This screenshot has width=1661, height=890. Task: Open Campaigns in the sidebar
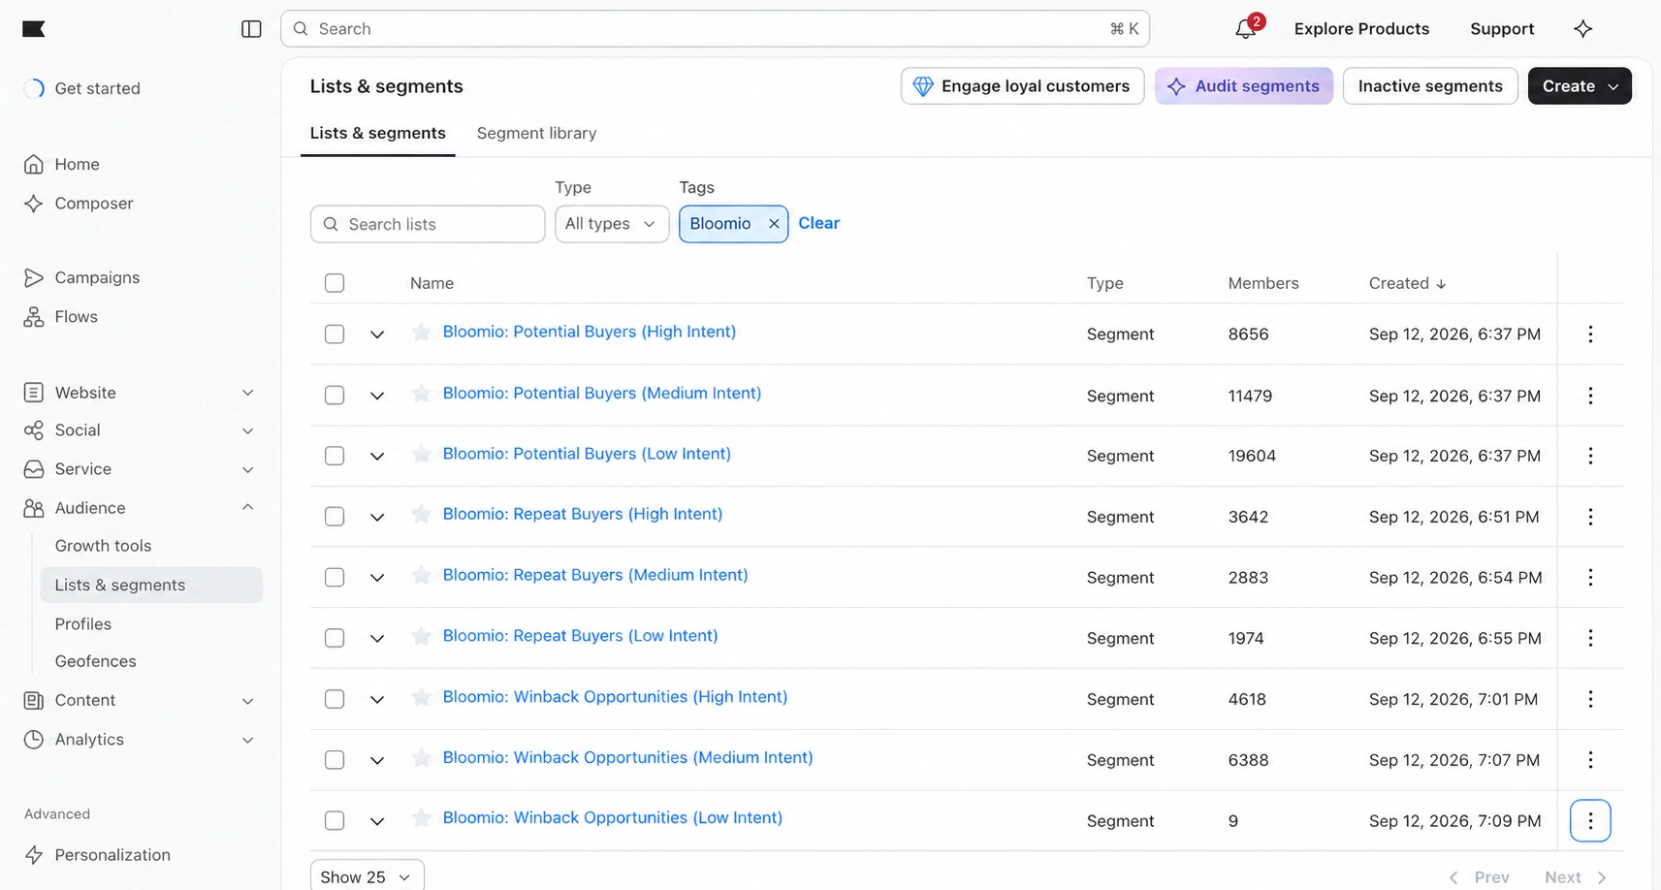97,278
